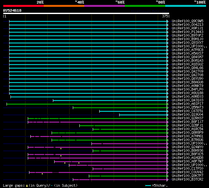Click UniRef100_A9U188 label
The image size is (209, 188).
(x=187, y=93)
